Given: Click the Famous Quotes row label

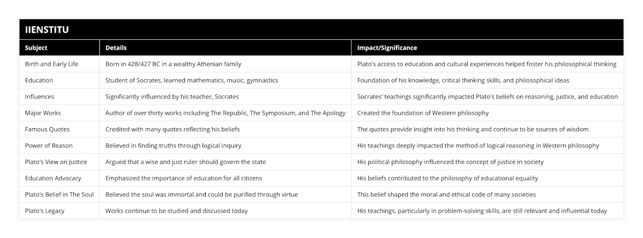Looking at the screenshot, I should (47, 129).
